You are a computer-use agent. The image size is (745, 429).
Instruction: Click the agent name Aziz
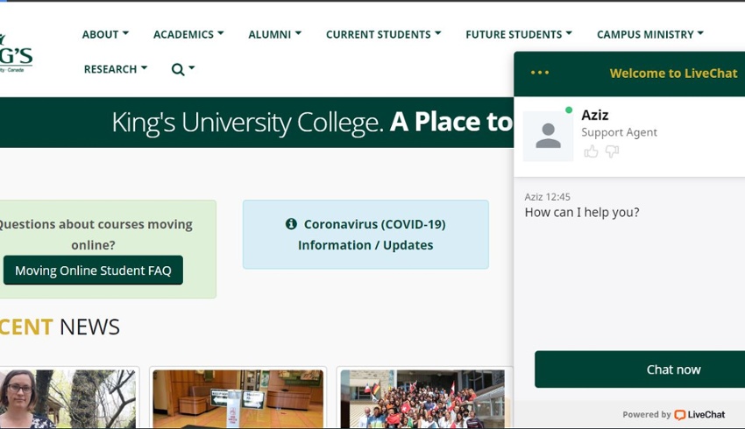pos(595,115)
